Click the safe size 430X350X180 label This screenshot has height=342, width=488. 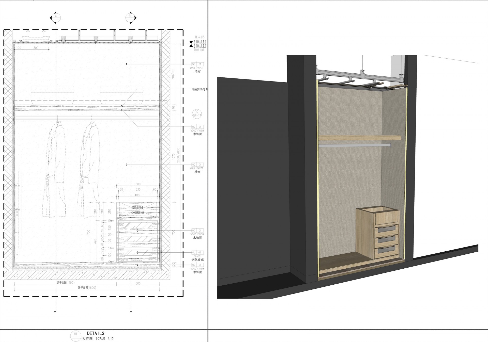pyautogui.click(x=138, y=212)
